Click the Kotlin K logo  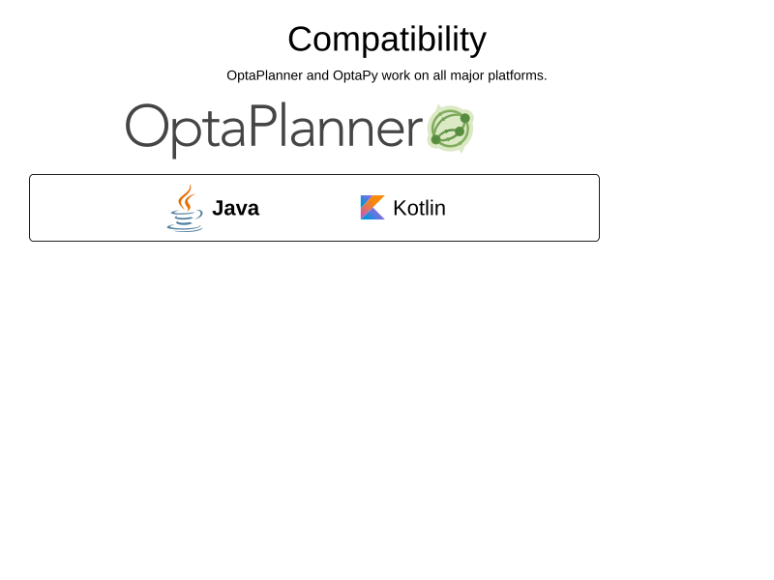(x=372, y=208)
